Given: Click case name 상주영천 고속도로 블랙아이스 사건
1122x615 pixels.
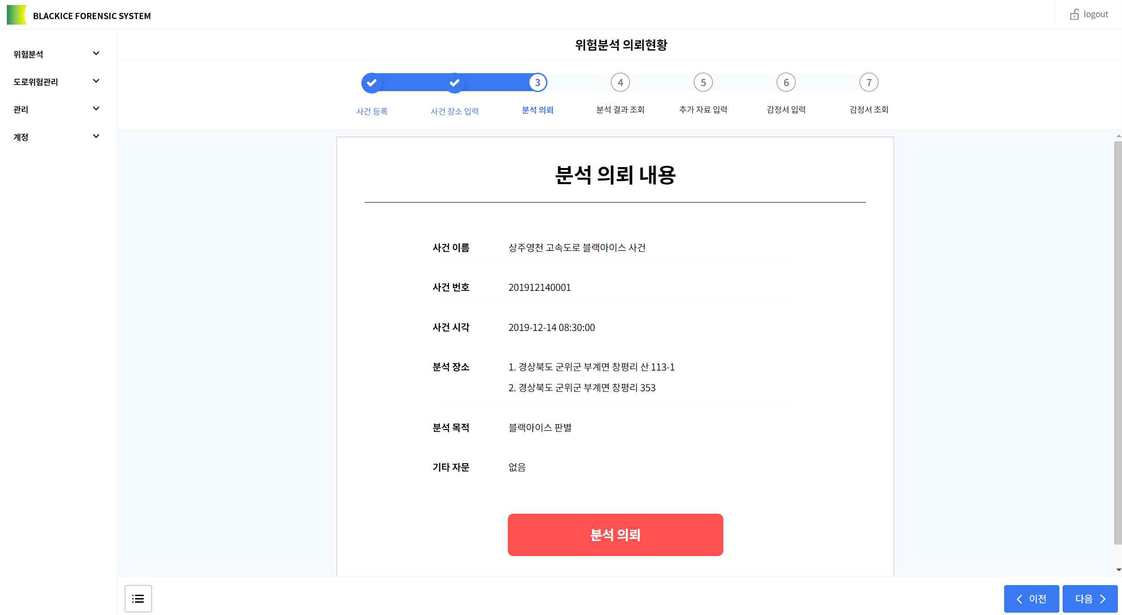Looking at the screenshot, I should click(577, 248).
